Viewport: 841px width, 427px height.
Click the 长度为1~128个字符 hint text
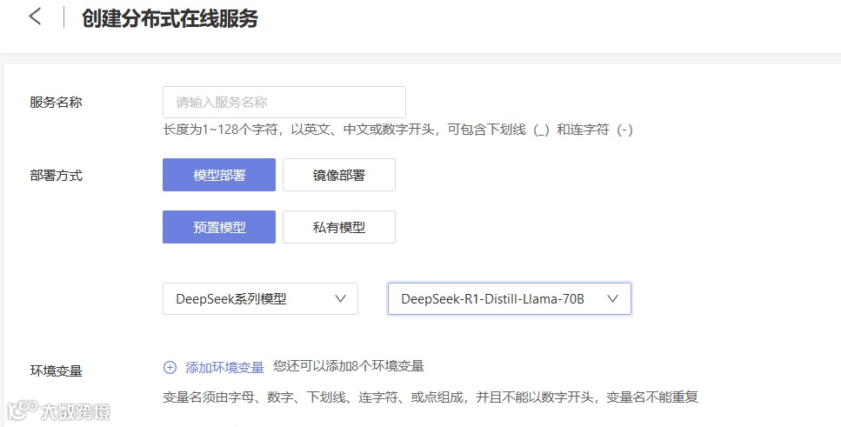point(398,130)
